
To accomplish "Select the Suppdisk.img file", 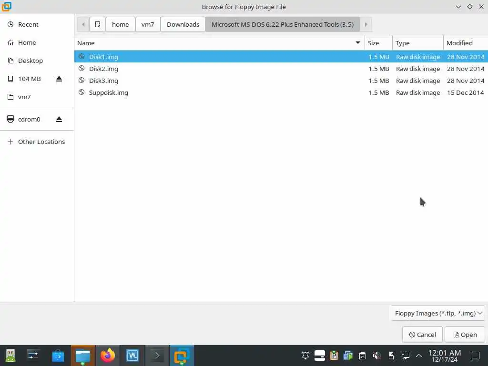I will [x=281, y=92].
